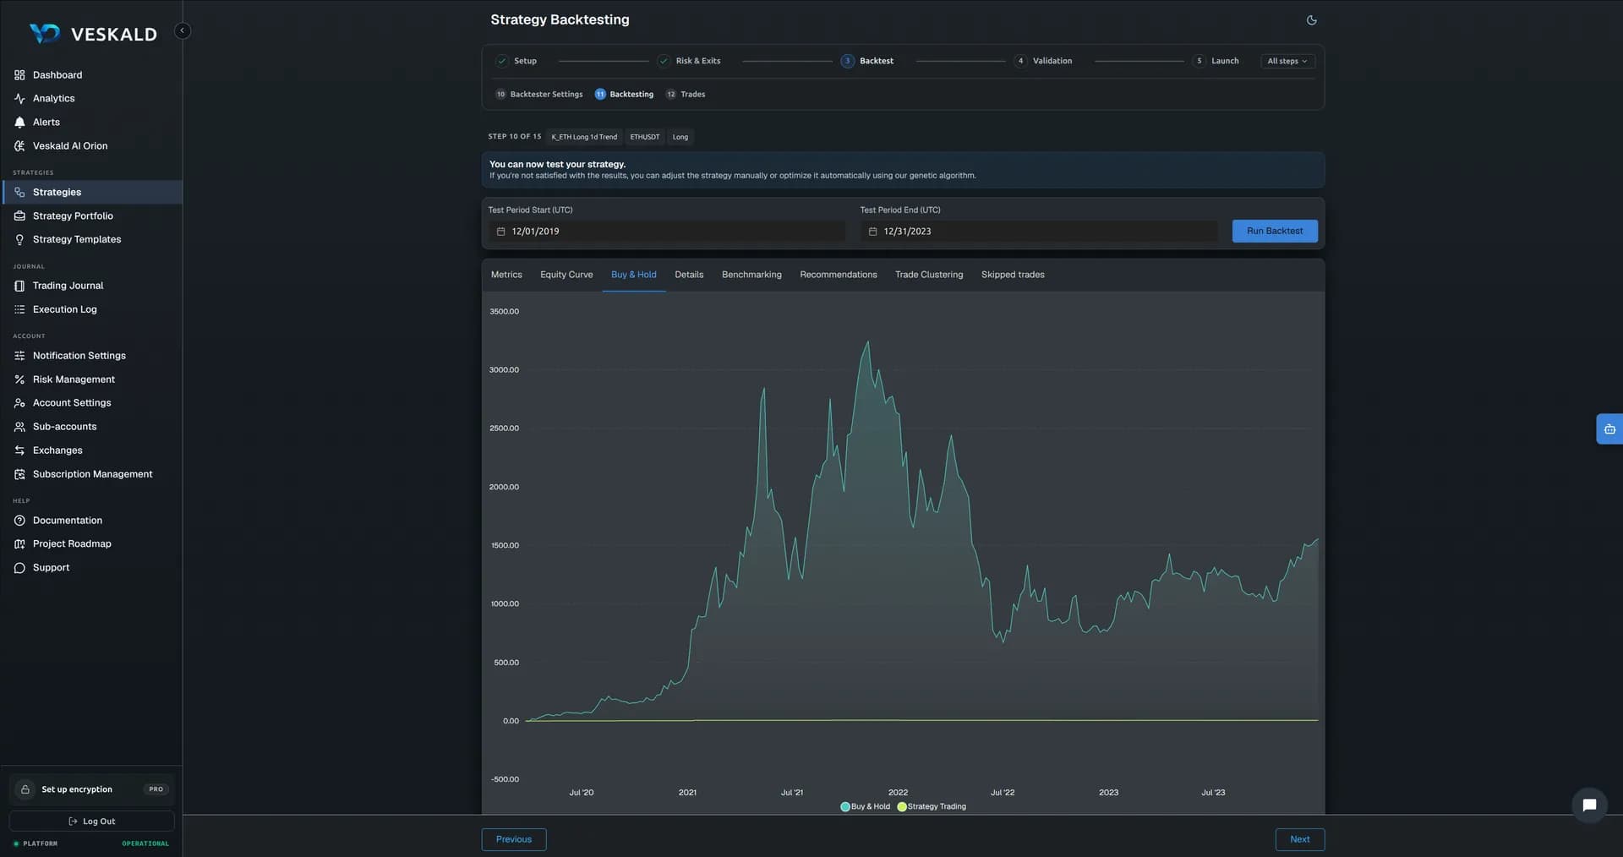Open Subscription Management

pyautogui.click(x=91, y=474)
